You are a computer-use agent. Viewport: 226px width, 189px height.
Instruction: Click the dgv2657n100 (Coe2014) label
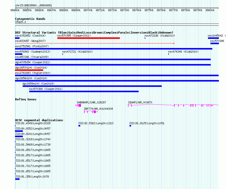(x=31, y=68)
